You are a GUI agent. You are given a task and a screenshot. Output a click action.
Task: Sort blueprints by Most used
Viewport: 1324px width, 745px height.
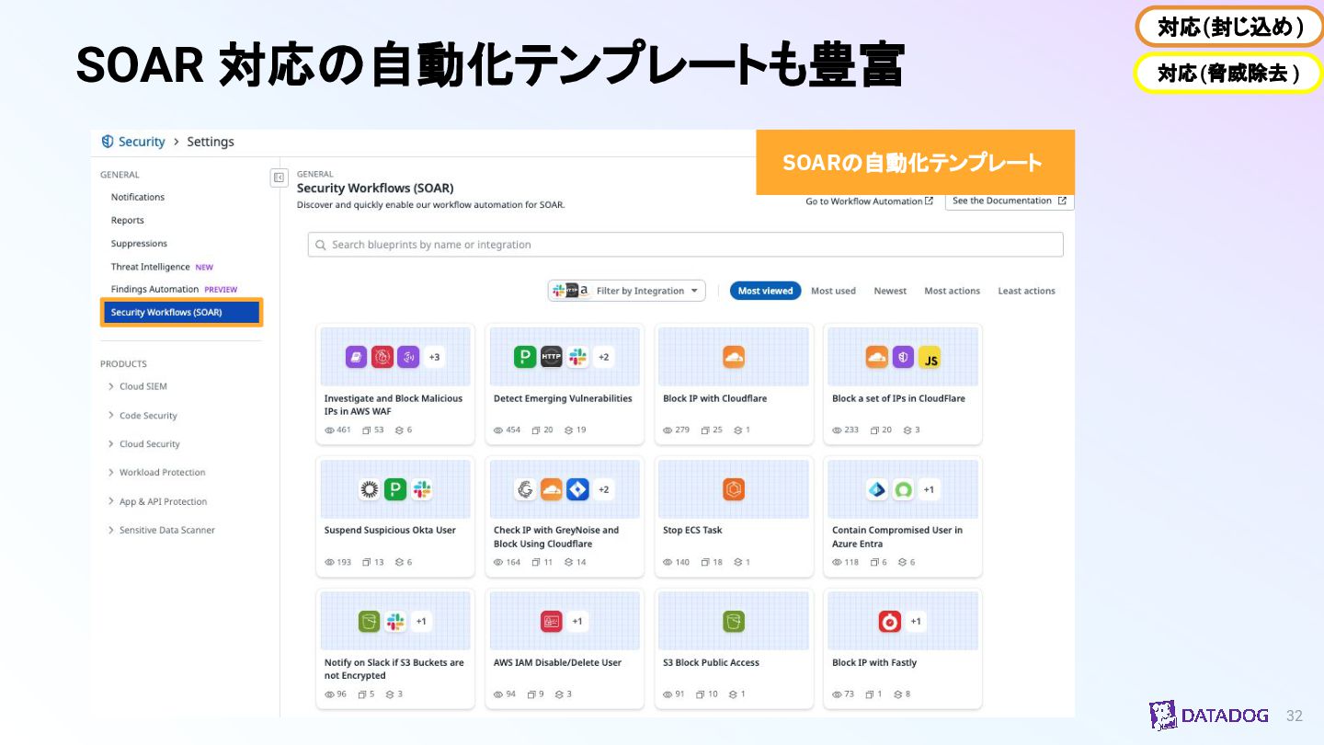833,291
